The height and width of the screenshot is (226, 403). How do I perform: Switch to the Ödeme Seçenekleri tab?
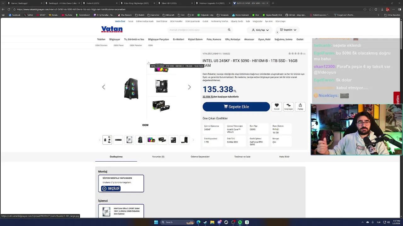click(200, 157)
